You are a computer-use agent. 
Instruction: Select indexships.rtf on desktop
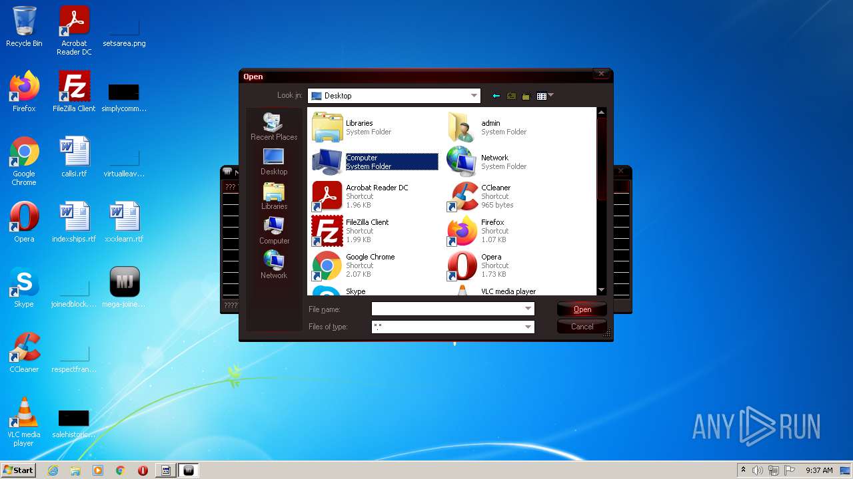point(74,222)
